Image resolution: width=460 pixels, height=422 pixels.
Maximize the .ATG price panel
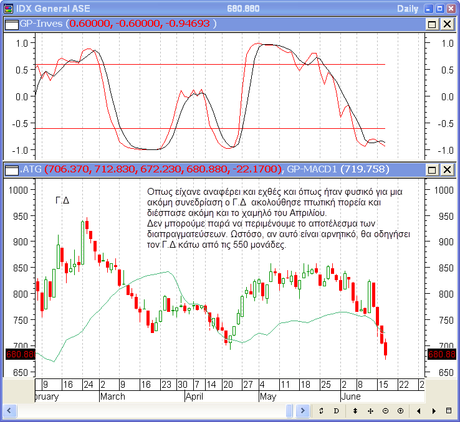pyautogui.click(x=432, y=169)
